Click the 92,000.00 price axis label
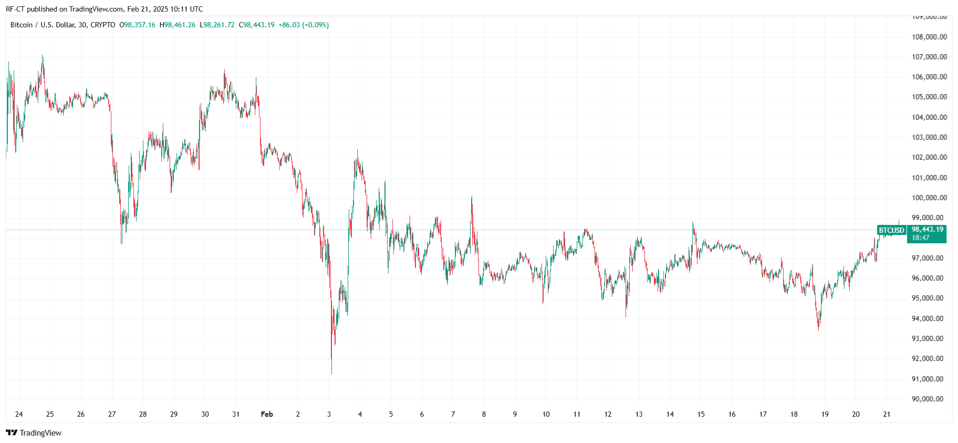The width and height of the screenshot is (958, 443). point(928,358)
